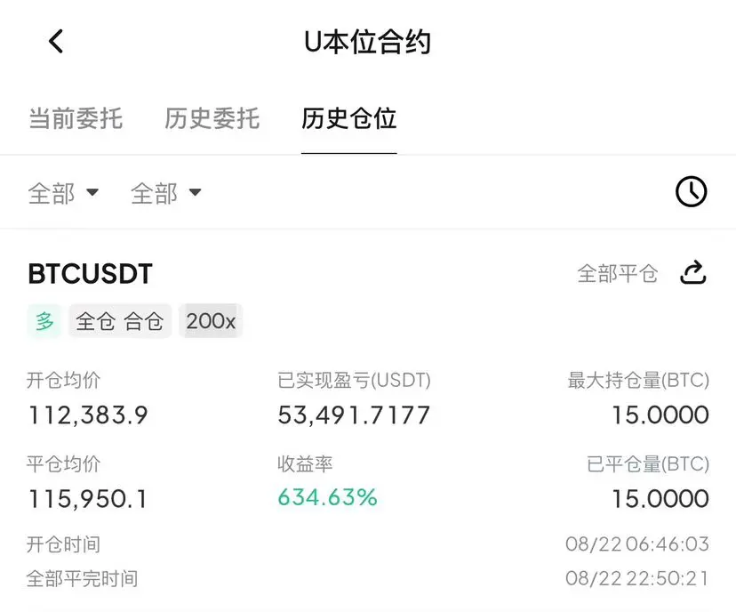Viewport: 736px width, 612px height.
Task: Go back using the left arrow icon
Action: coord(56,41)
